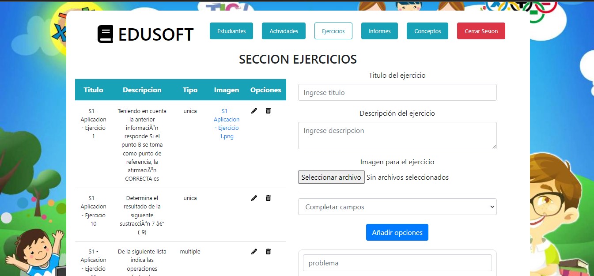This screenshot has height=276, width=594.
Task: Click pencil icon for the multiple-type exercise
Action: 254,252
